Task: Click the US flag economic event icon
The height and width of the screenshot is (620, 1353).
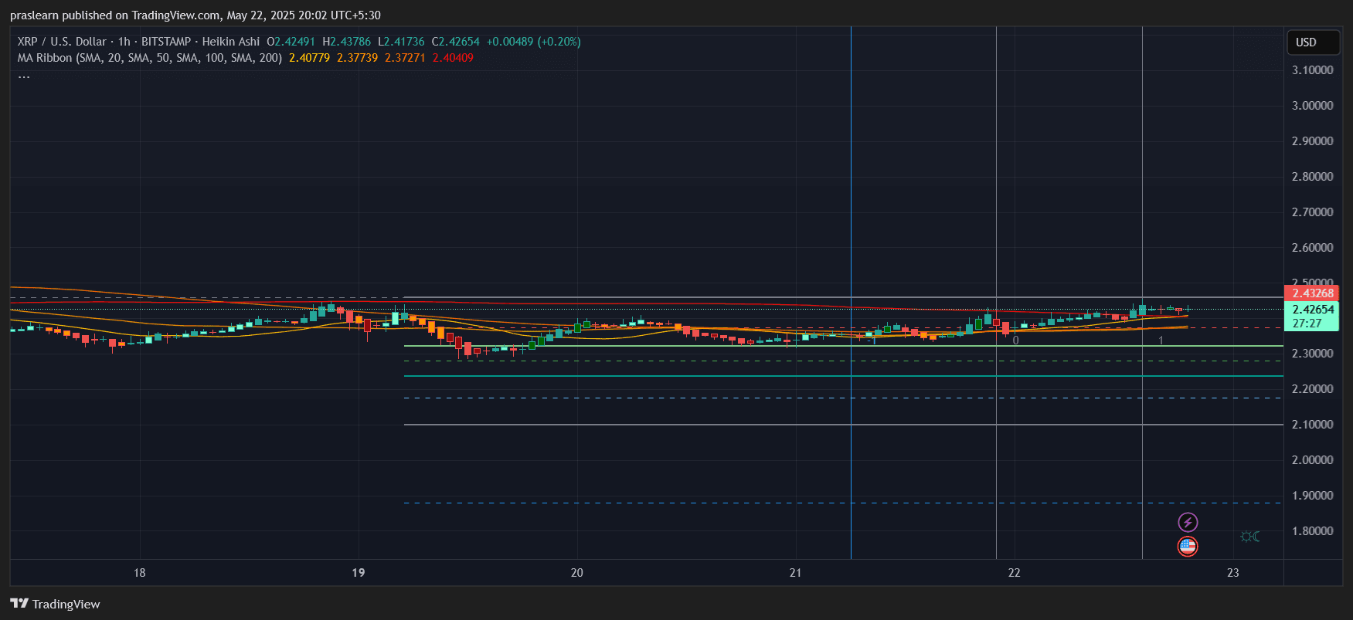Action: click(x=1188, y=547)
